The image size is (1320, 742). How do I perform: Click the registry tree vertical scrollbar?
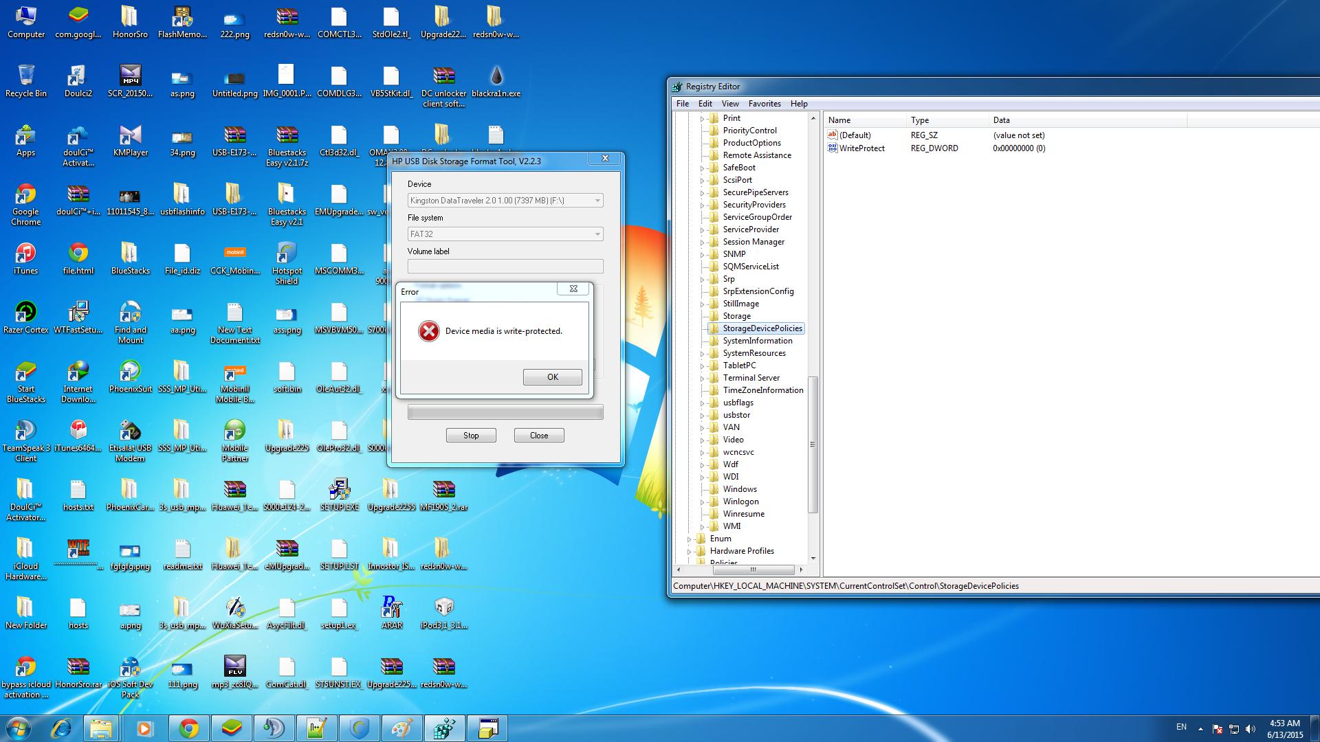click(x=813, y=444)
